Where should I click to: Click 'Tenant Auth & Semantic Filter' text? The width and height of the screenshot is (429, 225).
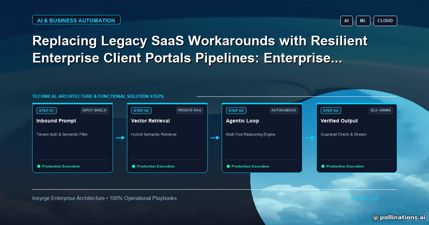coord(62,134)
